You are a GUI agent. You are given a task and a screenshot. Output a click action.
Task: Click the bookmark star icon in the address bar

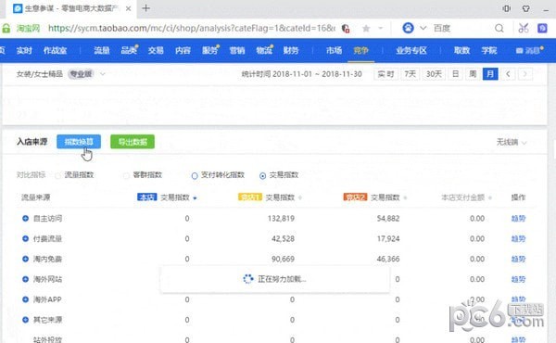click(x=366, y=28)
